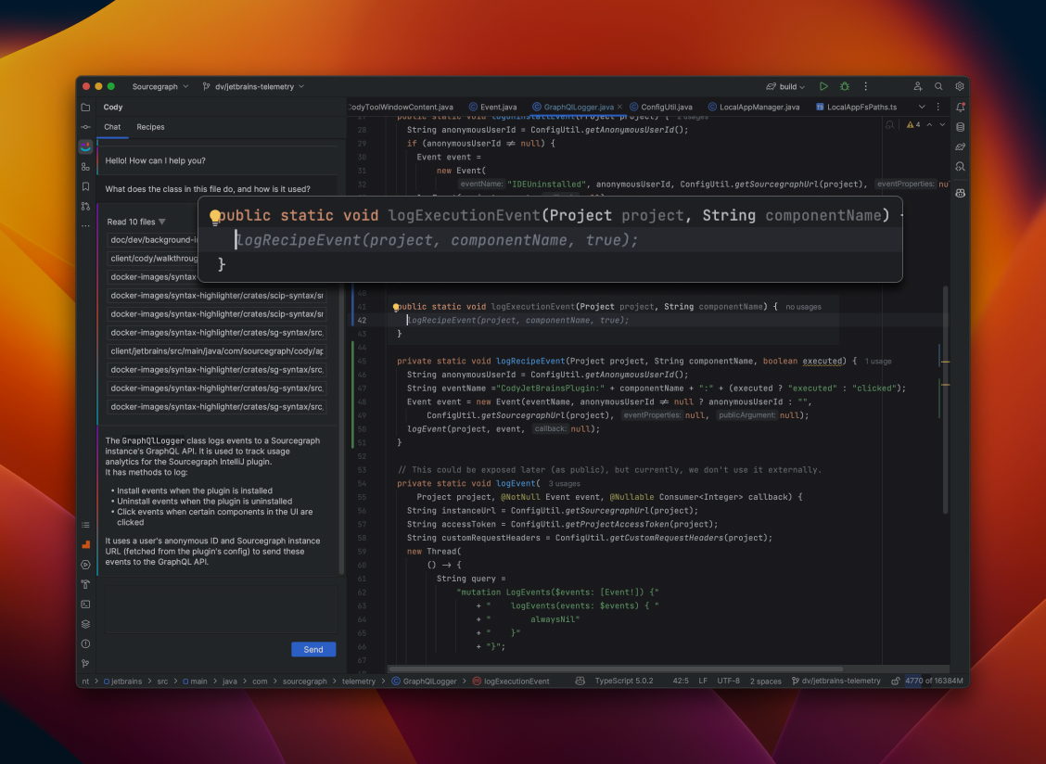Viewport: 1046px width, 764px height.
Task: Open IDE settings gear
Action: (959, 87)
